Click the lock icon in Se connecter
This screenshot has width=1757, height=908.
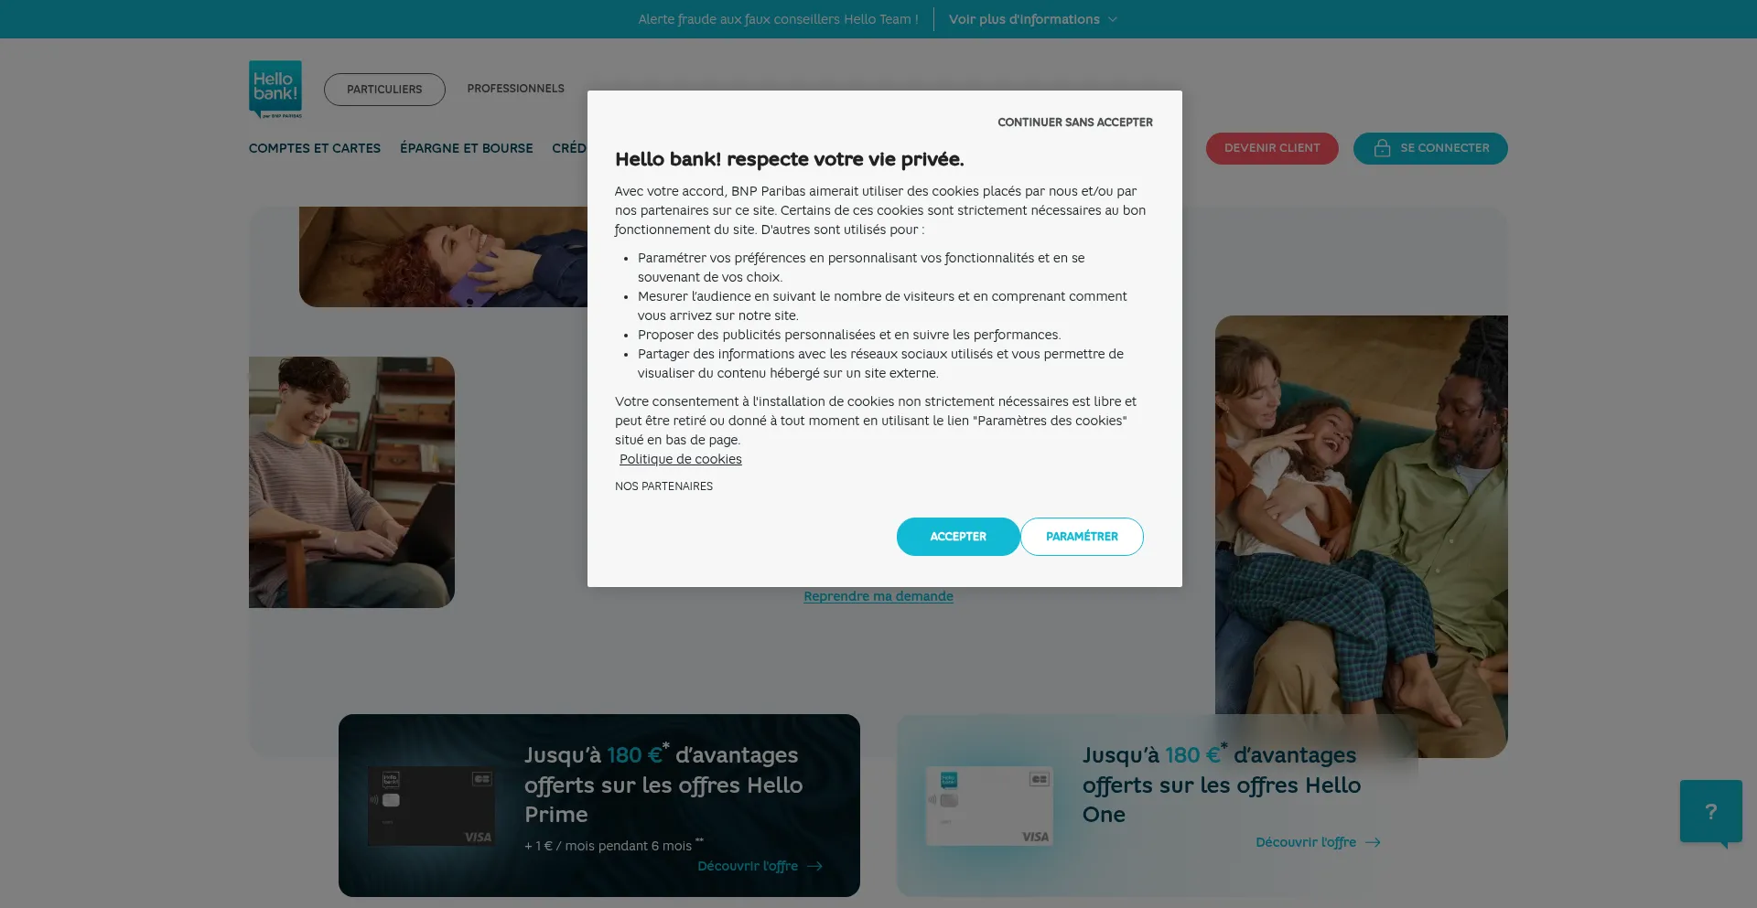(1382, 148)
